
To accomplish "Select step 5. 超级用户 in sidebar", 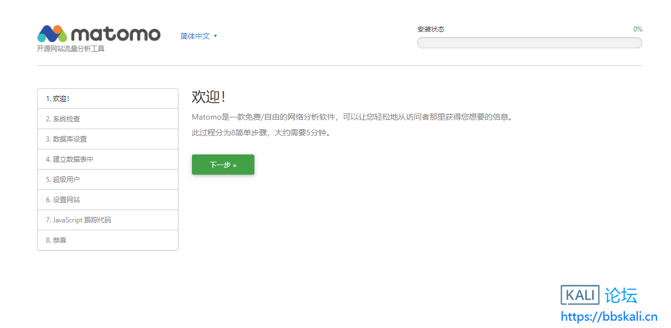I will [108, 179].
